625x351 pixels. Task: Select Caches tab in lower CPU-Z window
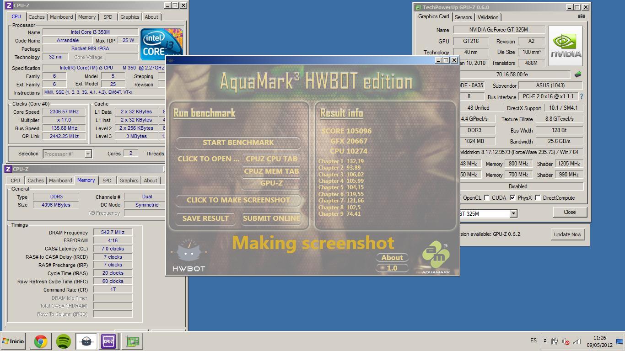(x=36, y=181)
